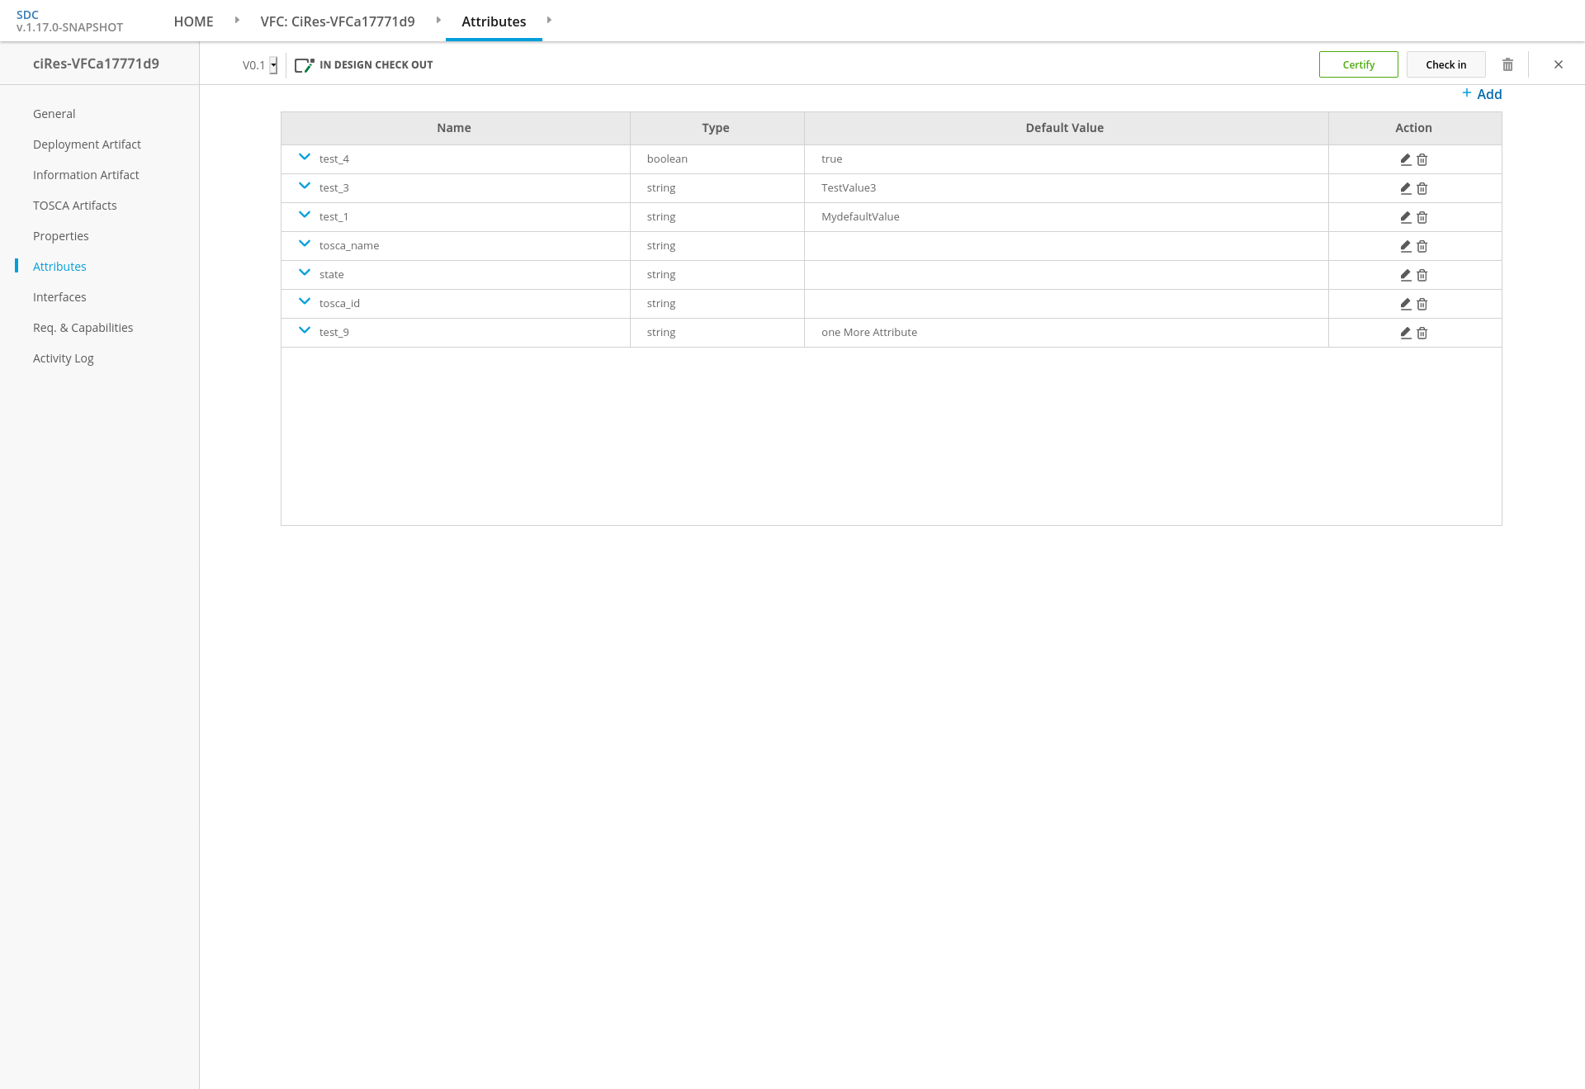Edit the test_1 attribute
The height and width of the screenshot is (1089, 1585).
(x=1405, y=217)
